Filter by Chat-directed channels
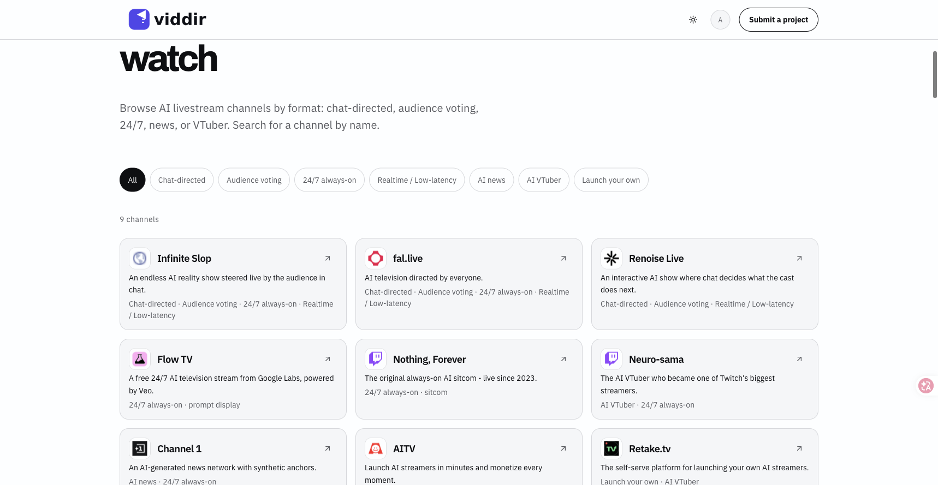Screen dimensions: 938x485 tap(182, 180)
